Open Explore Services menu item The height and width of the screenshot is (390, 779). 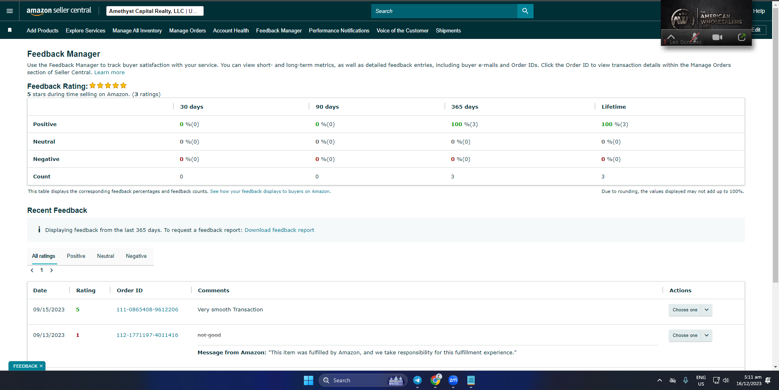(x=86, y=30)
